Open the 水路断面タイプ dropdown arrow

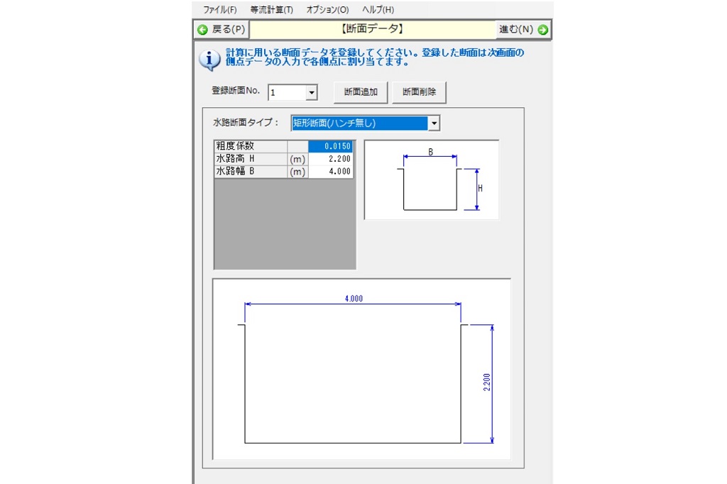point(434,123)
